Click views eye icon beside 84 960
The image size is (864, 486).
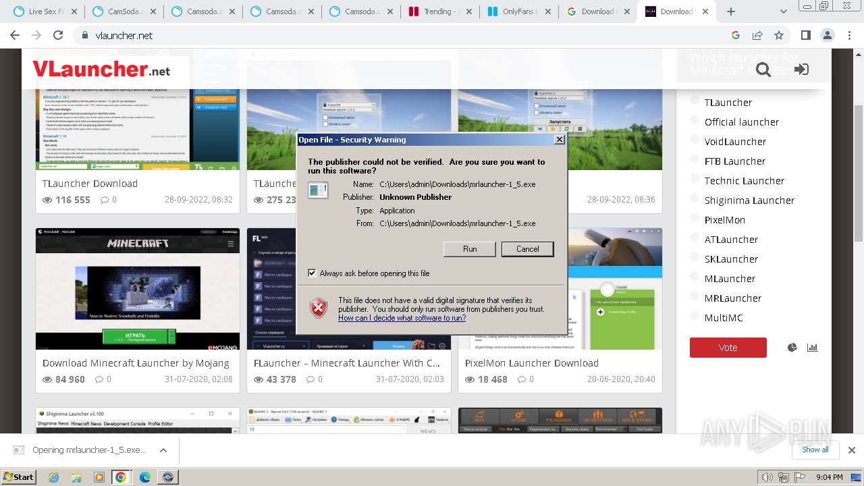coord(47,379)
